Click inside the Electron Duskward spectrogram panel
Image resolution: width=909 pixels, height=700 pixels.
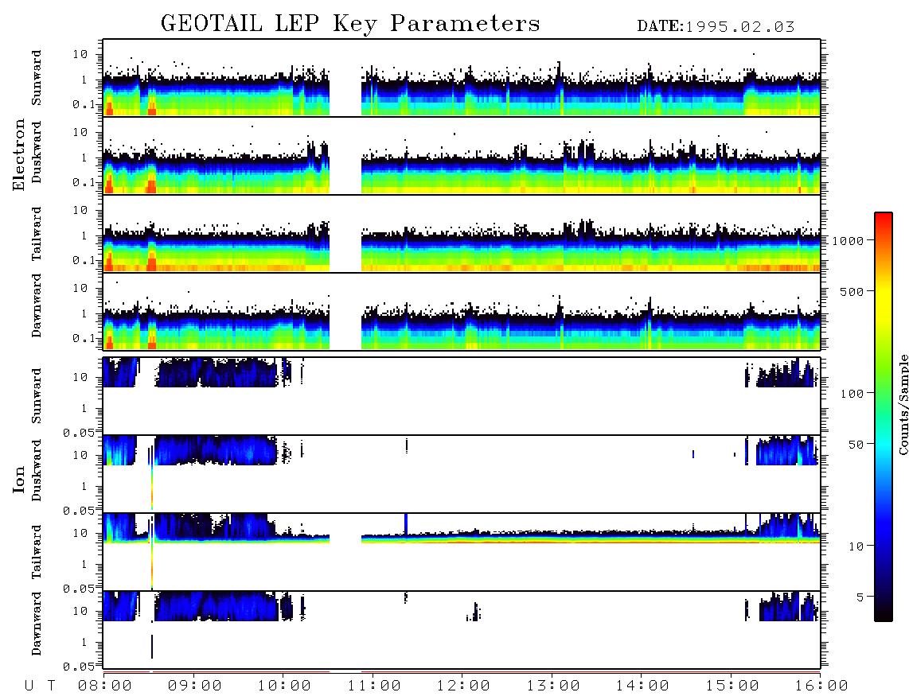(462, 155)
